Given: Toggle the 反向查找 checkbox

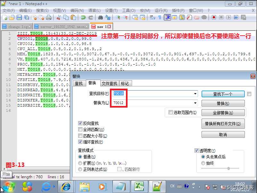Looking at the screenshot, I should tap(80, 123).
